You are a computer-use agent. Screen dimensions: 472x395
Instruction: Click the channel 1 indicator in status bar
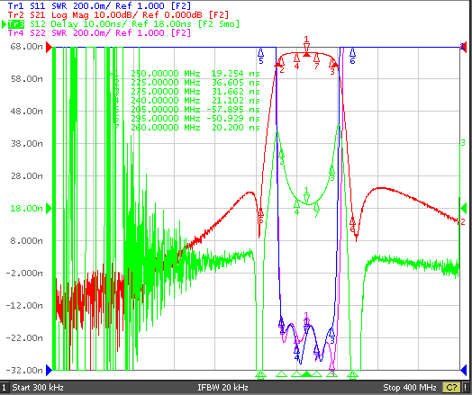tap(4, 388)
